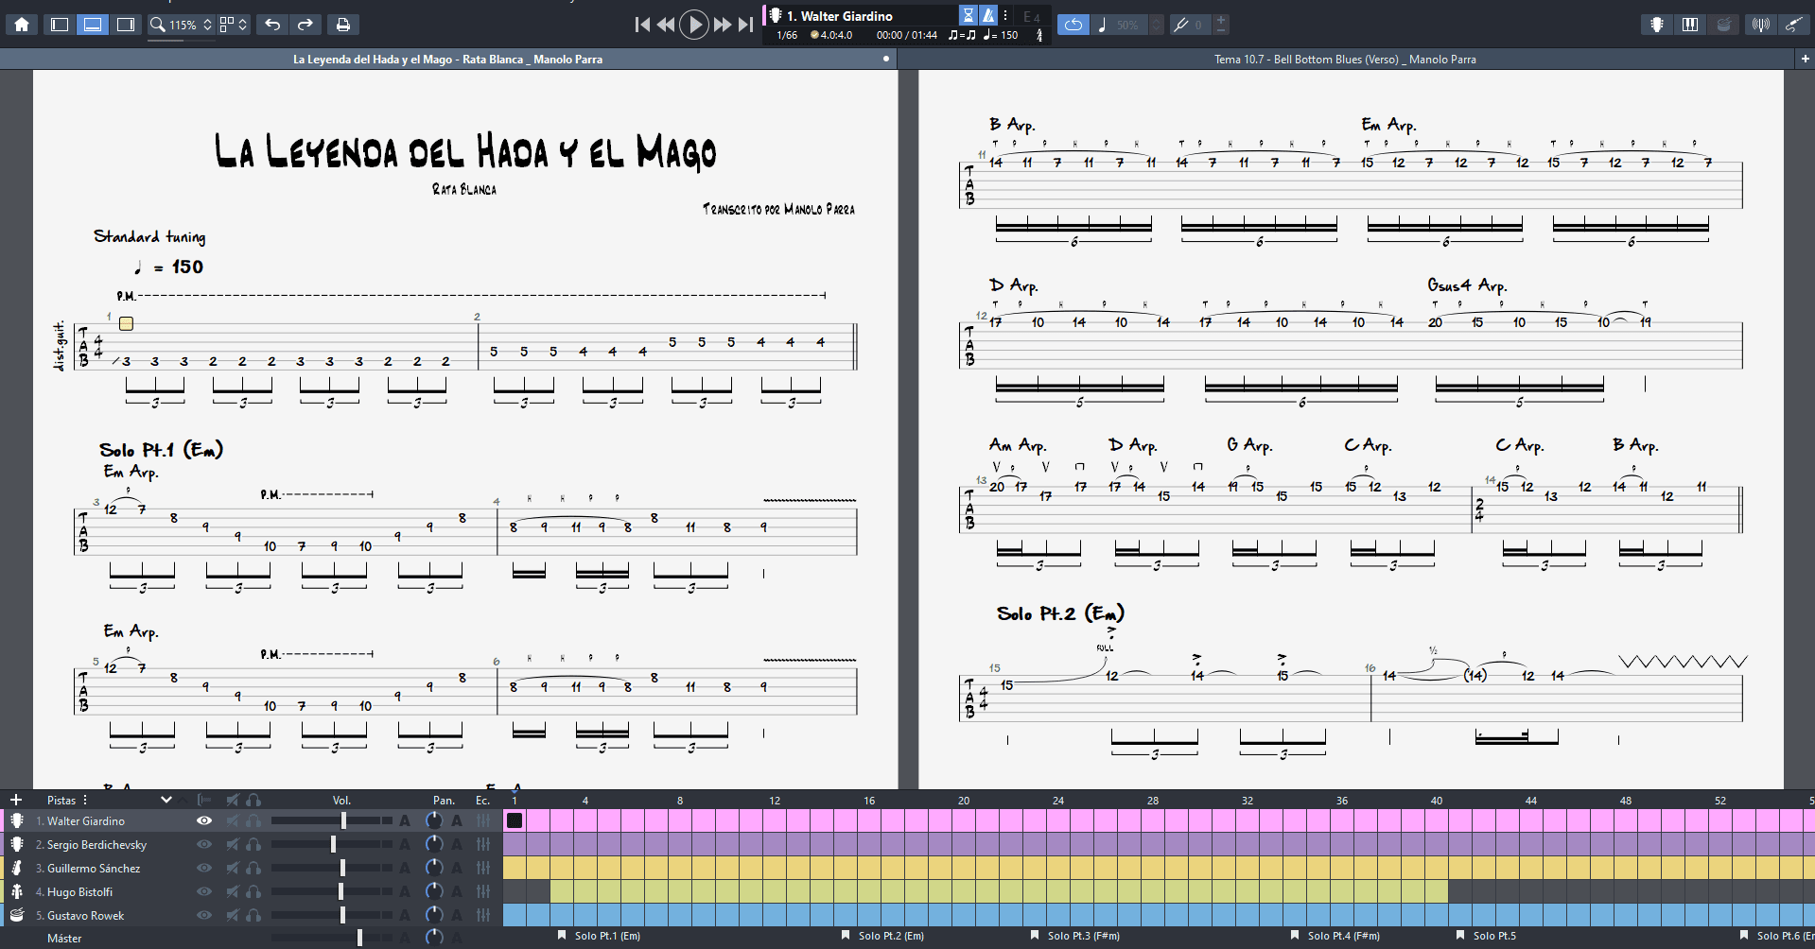Click the Gustavo Rowek drum instrument icon
This screenshot has width=1815, height=949.
tap(17, 915)
